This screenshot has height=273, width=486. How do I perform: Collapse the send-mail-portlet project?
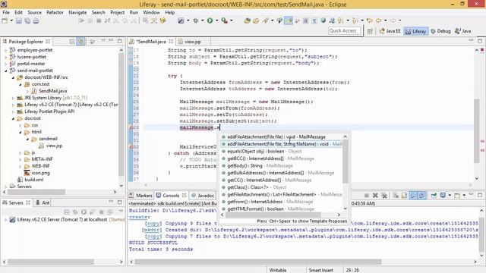click(x=5, y=71)
